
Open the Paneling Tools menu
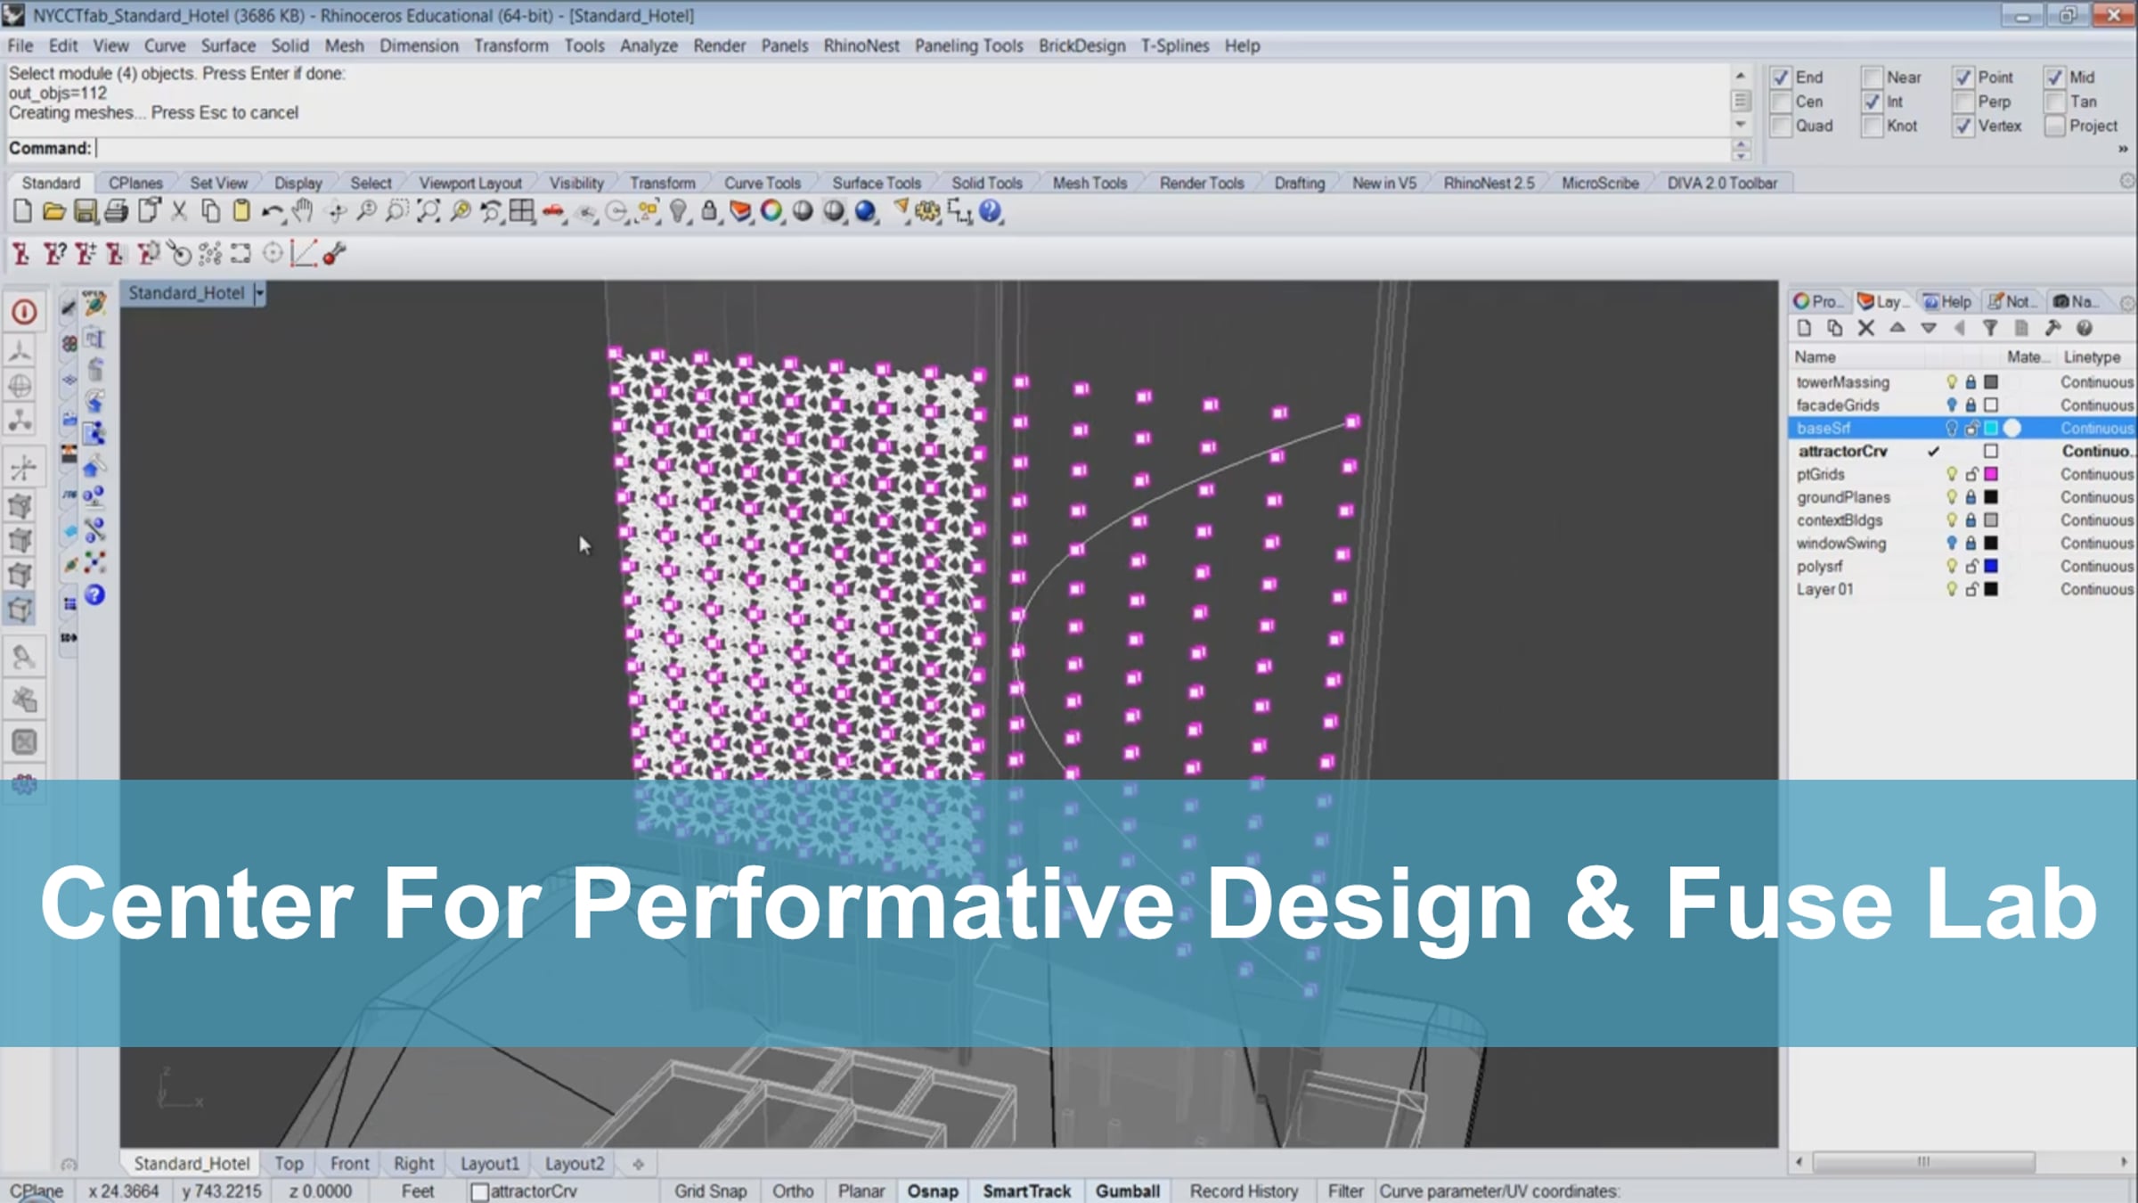968,45
